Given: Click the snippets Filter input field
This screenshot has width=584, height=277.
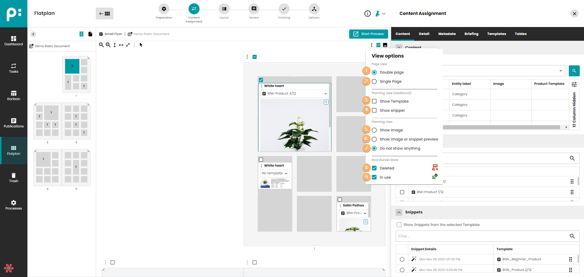Looking at the screenshot, I should (x=482, y=236).
